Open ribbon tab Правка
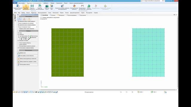 pyautogui.click(x=52, y=3)
